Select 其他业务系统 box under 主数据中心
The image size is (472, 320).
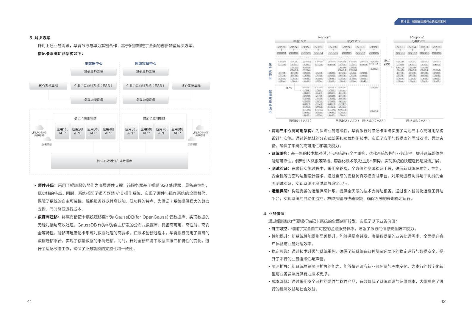[x=93, y=72]
